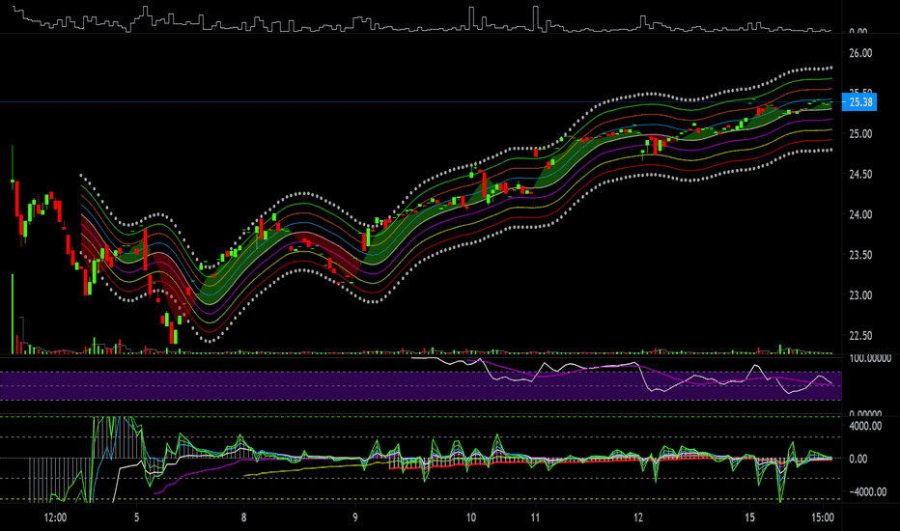Click date 11 on the time axis
The image size is (900, 531).
click(535, 517)
